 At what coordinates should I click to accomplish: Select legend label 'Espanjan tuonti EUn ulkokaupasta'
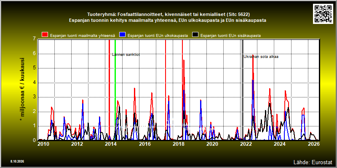click(x=158, y=36)
